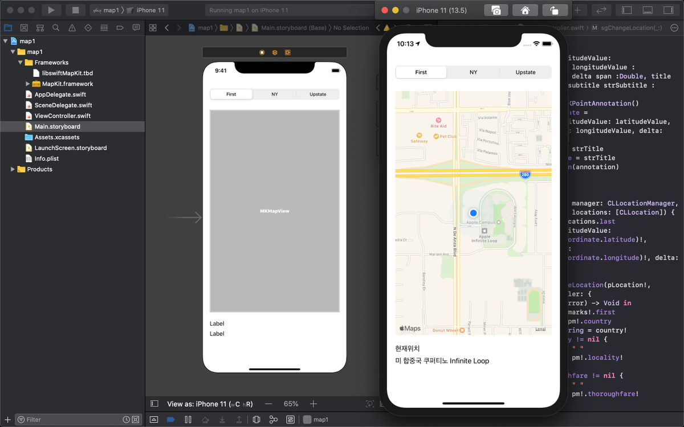The width and height of the screenshot is (684, 427).
Task: Select Exit dock icon
Action: [x=288, y=52]
